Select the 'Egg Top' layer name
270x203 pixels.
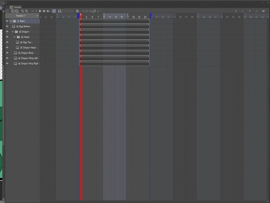coord(27,42)
